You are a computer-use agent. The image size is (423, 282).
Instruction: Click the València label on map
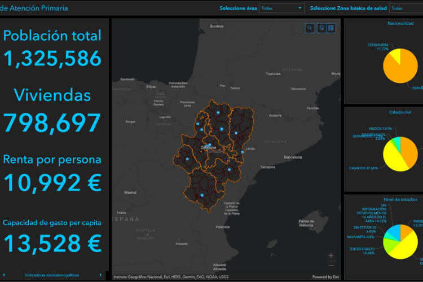point(223,227)
